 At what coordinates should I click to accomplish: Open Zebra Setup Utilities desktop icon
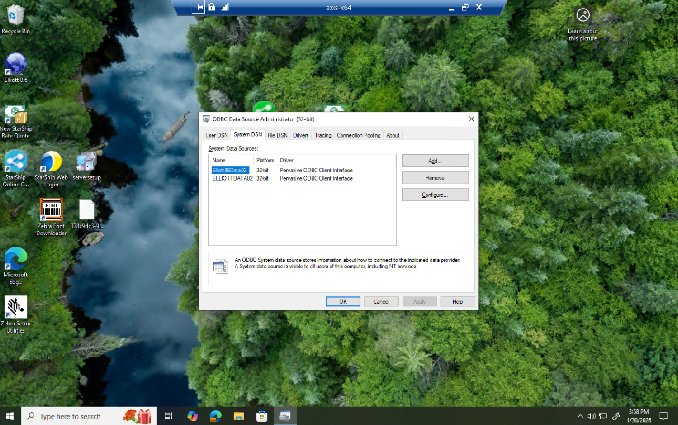tap(16, 308)
